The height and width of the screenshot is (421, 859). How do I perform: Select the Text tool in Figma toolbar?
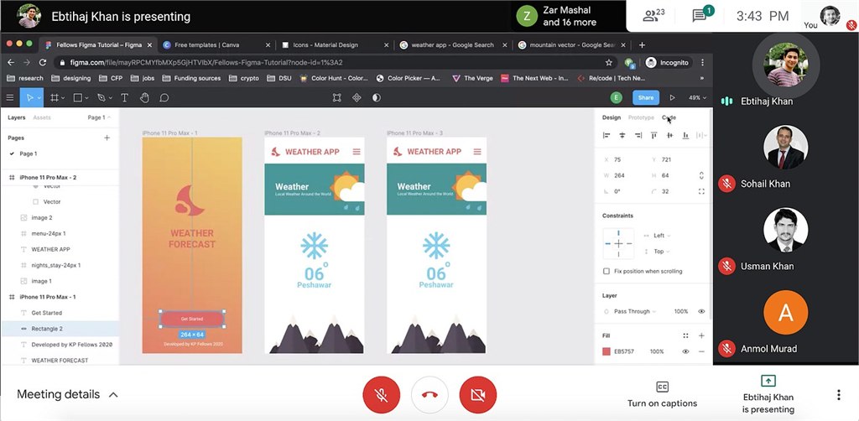tap(125, 97)
